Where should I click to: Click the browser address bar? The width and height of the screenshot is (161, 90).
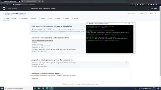coord(71,4)
